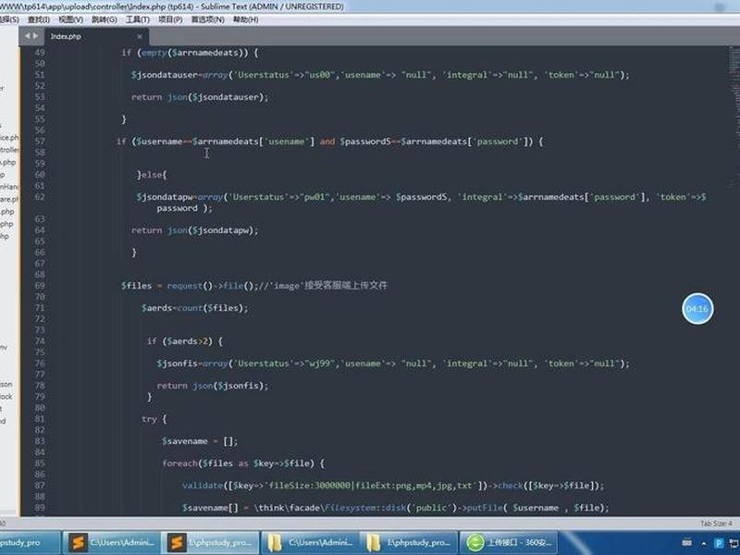740x555 pixels.
Task: Open the 360 browser 上传接口 taskbar button
Action: [508, 543]
